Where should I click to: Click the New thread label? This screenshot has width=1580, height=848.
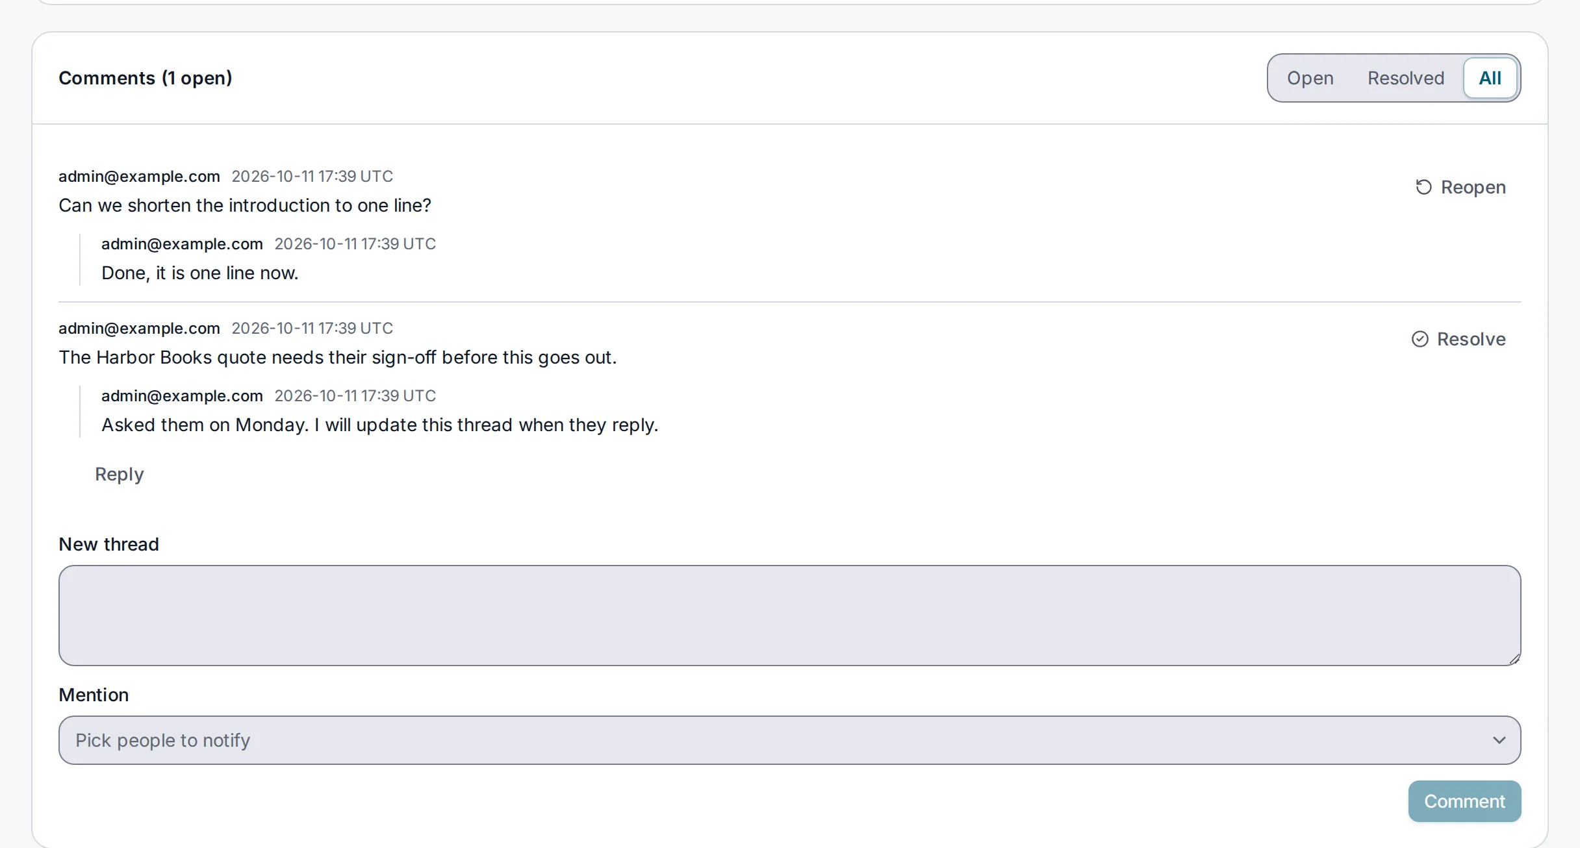(108, 544)
